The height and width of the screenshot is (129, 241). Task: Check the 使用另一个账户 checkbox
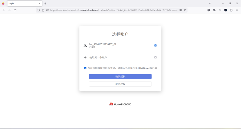tap(155, 57)
